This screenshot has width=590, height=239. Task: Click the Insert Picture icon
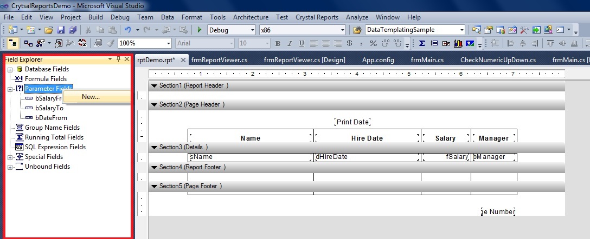(x=470, y=43)
